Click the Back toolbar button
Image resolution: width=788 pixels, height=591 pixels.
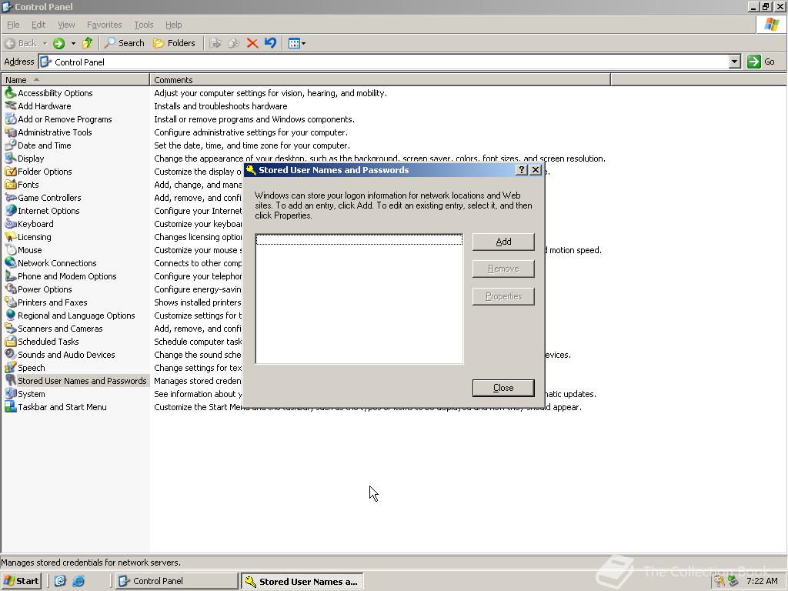pos(21,43)
